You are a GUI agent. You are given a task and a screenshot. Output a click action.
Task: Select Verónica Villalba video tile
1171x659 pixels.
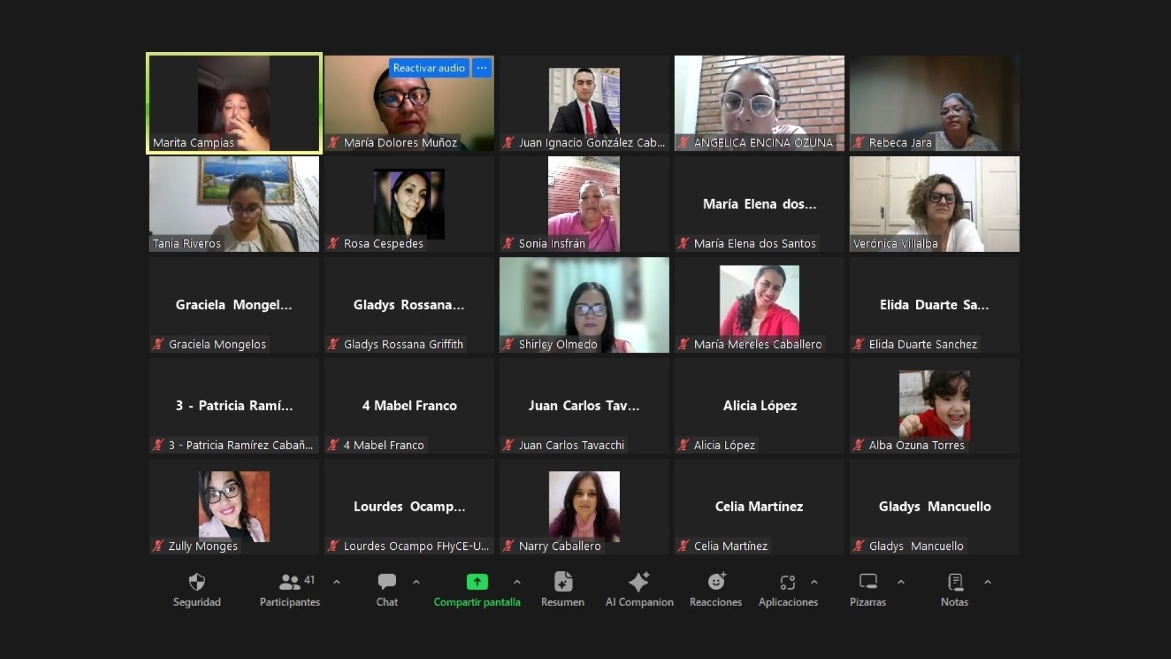click(x=934, y=204)
